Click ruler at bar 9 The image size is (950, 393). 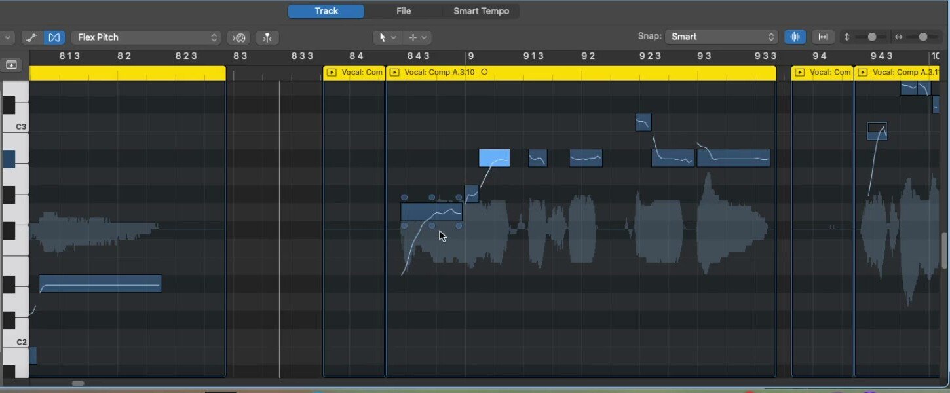[x=470, y=56]
